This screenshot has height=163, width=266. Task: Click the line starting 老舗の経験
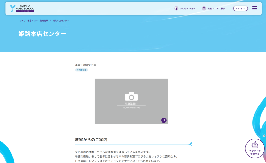127,157
